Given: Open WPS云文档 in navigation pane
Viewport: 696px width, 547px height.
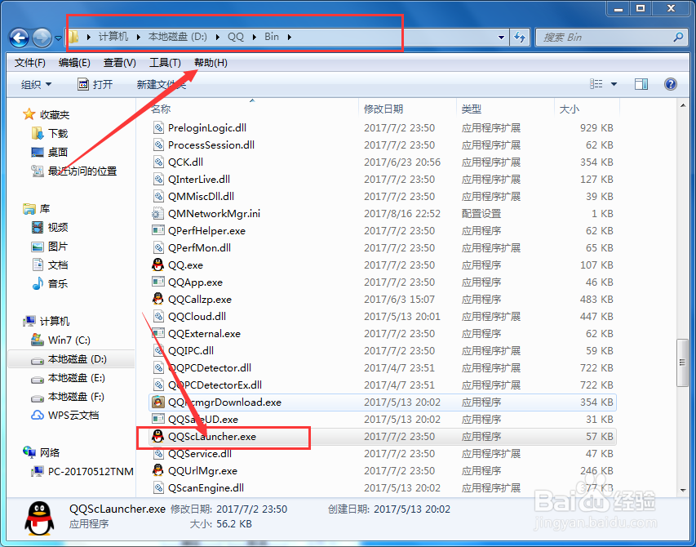Looking at the screenshot, I should (73, 416).
